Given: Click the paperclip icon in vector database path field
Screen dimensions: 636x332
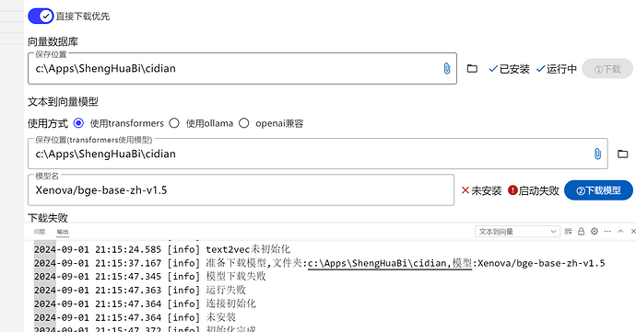Looking at the screenshot, I should click(x=446, y=68).
